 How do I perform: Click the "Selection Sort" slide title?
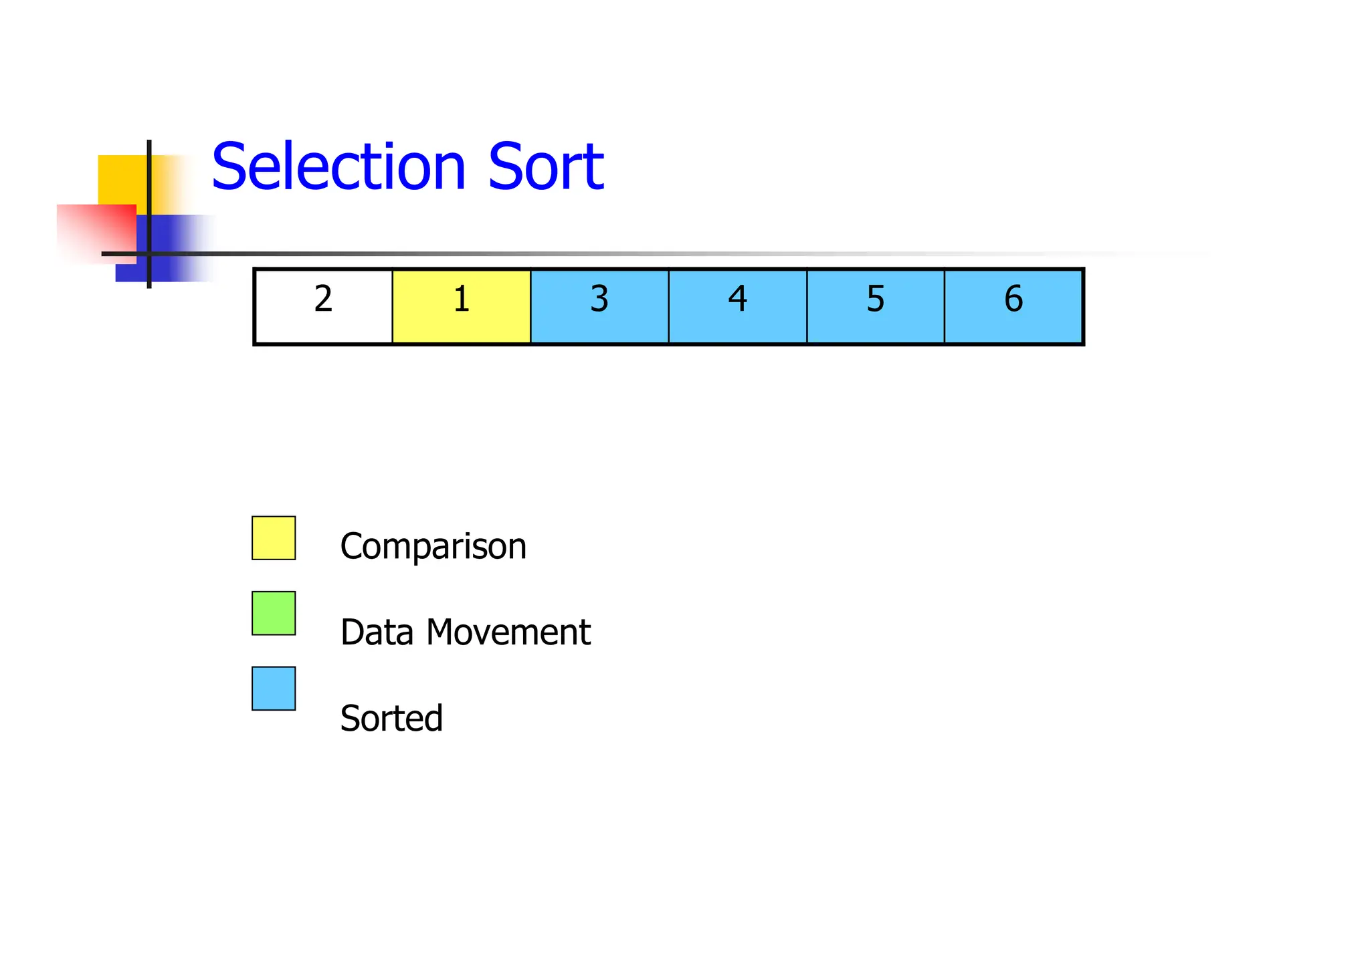pyautogui.click(x=407, y=166)
